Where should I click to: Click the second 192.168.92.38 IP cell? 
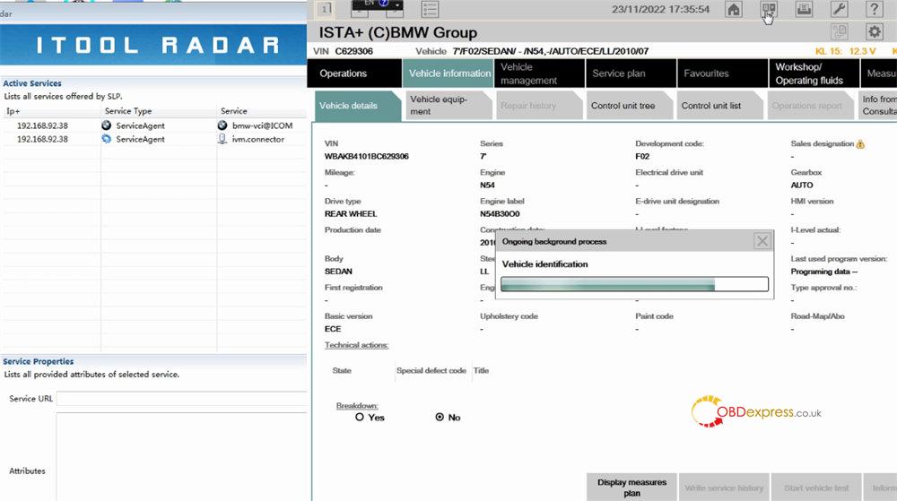tap(42, 139)
